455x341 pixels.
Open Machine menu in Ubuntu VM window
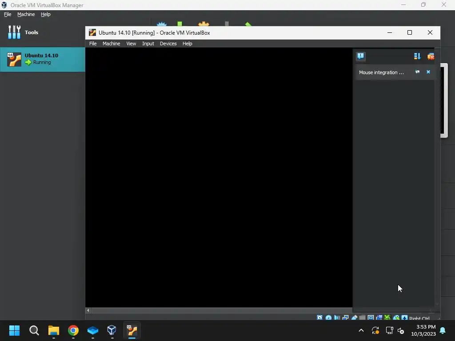click(111, 44)
